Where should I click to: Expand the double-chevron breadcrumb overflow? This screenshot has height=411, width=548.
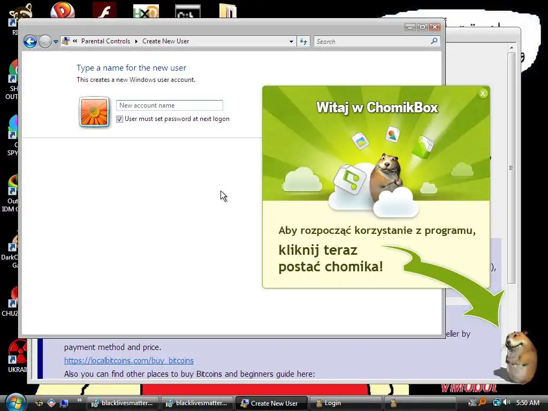point(75,41)
